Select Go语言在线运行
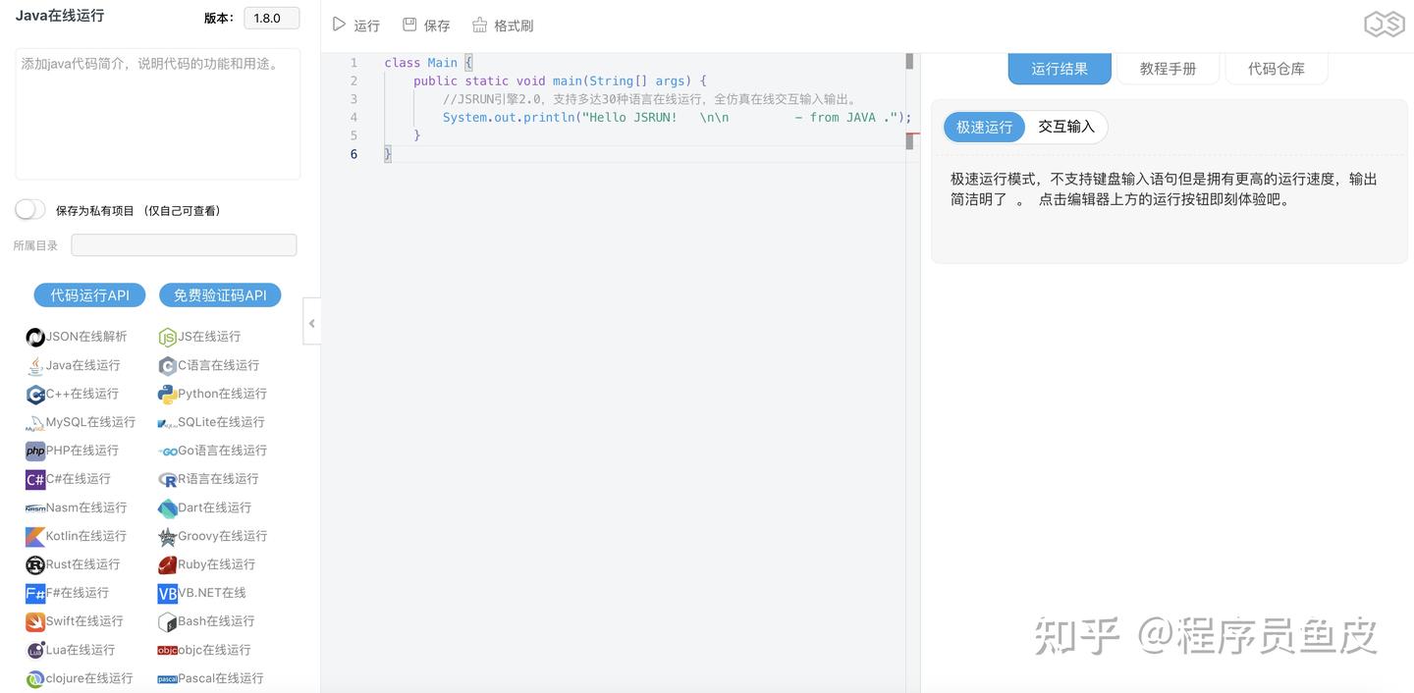This screenshot has height=693, width=1414. click(x=218, y=451)
